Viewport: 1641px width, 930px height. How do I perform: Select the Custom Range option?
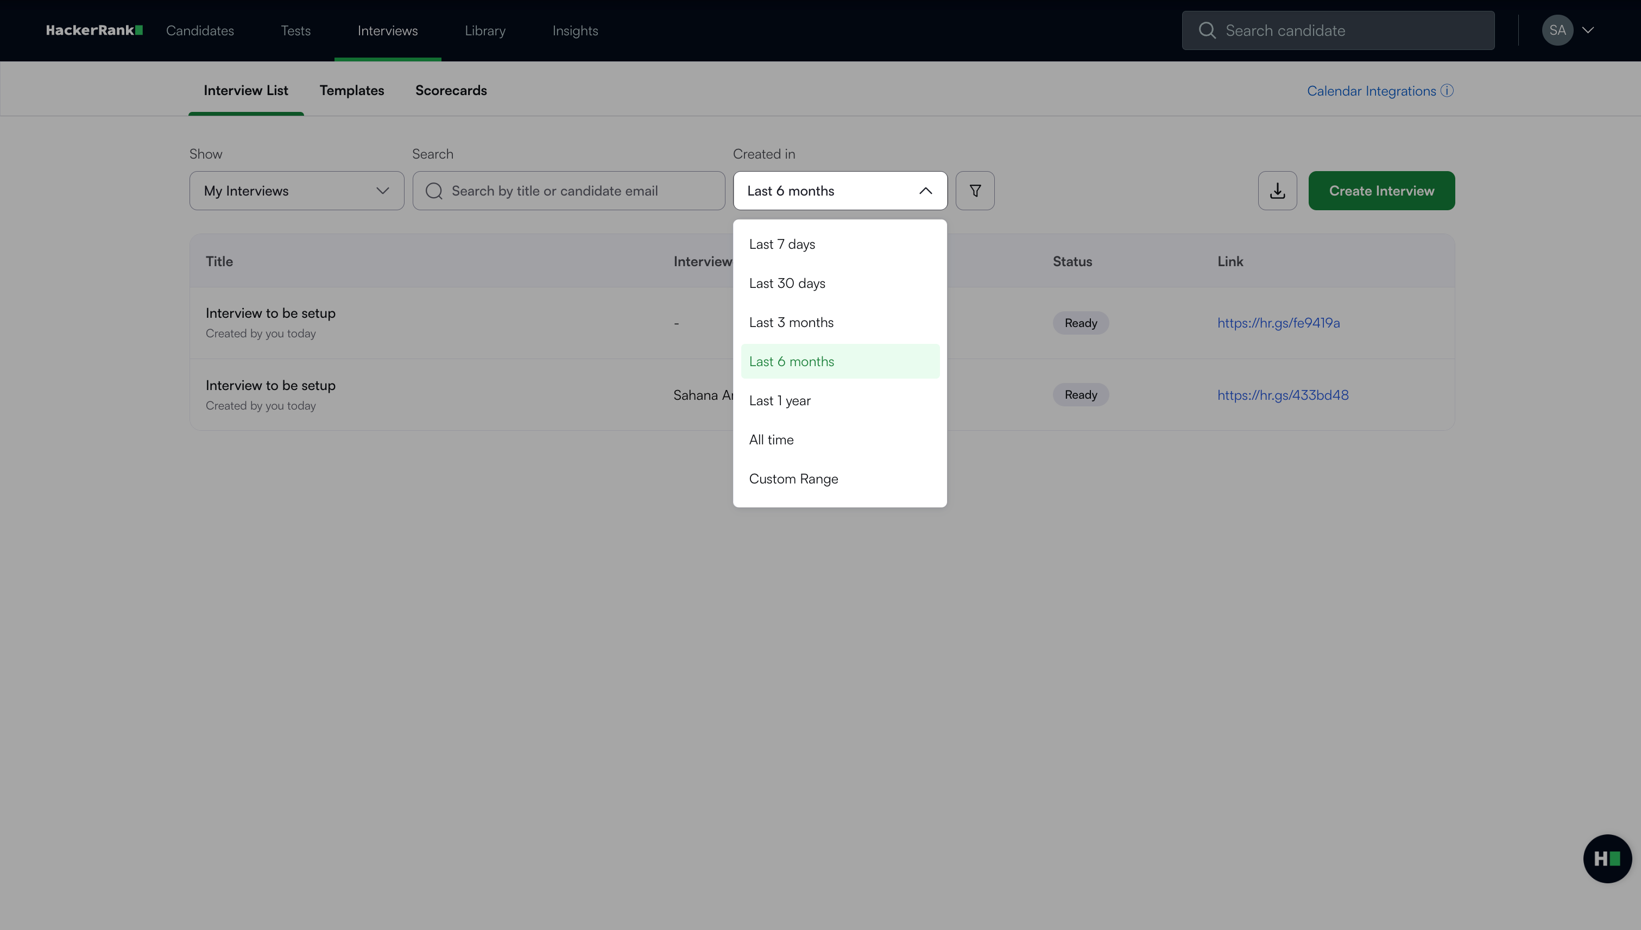[x=793, y=479]
